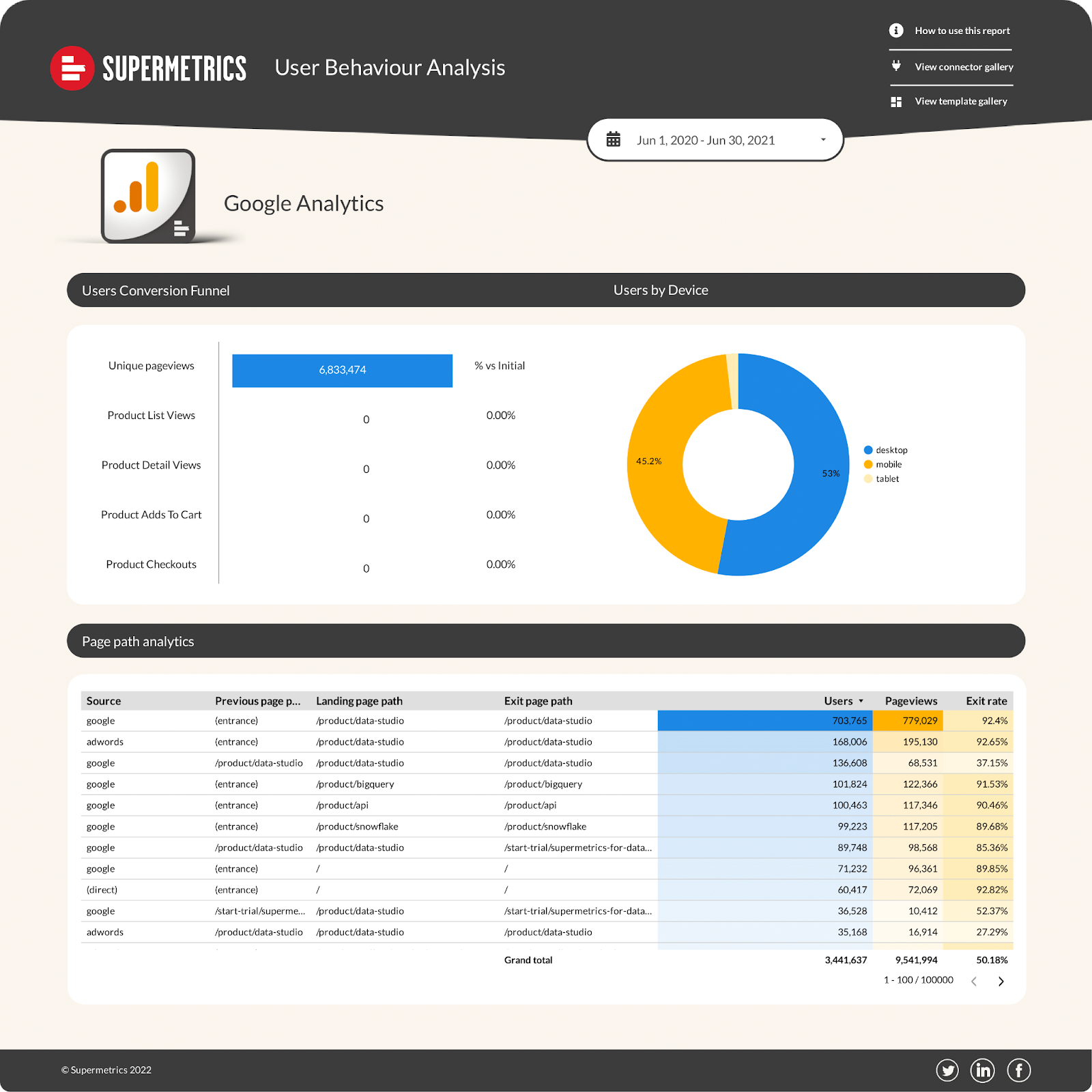Open the LinkedIn social icon

click(x=983, y=1070)
